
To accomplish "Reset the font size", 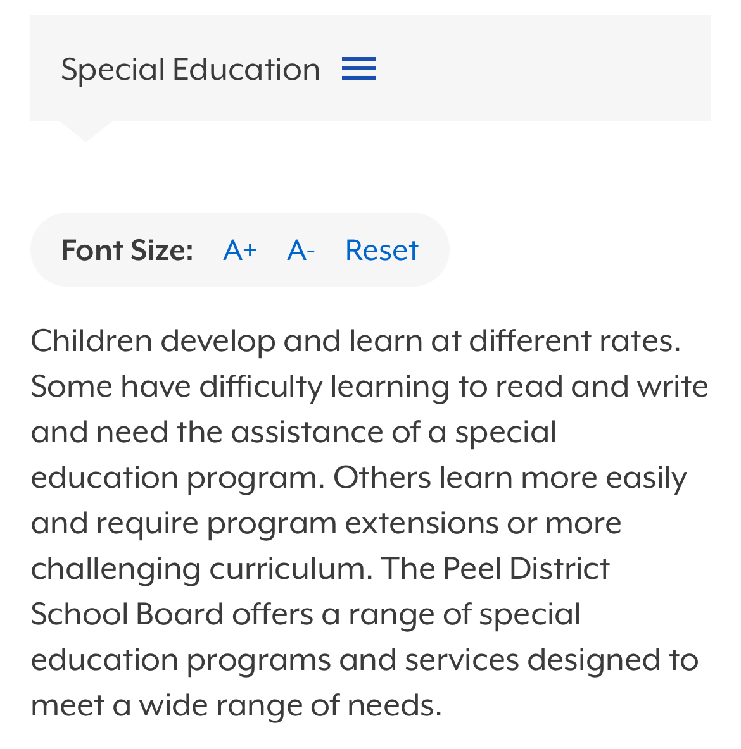I will click(x=382, y=251).
